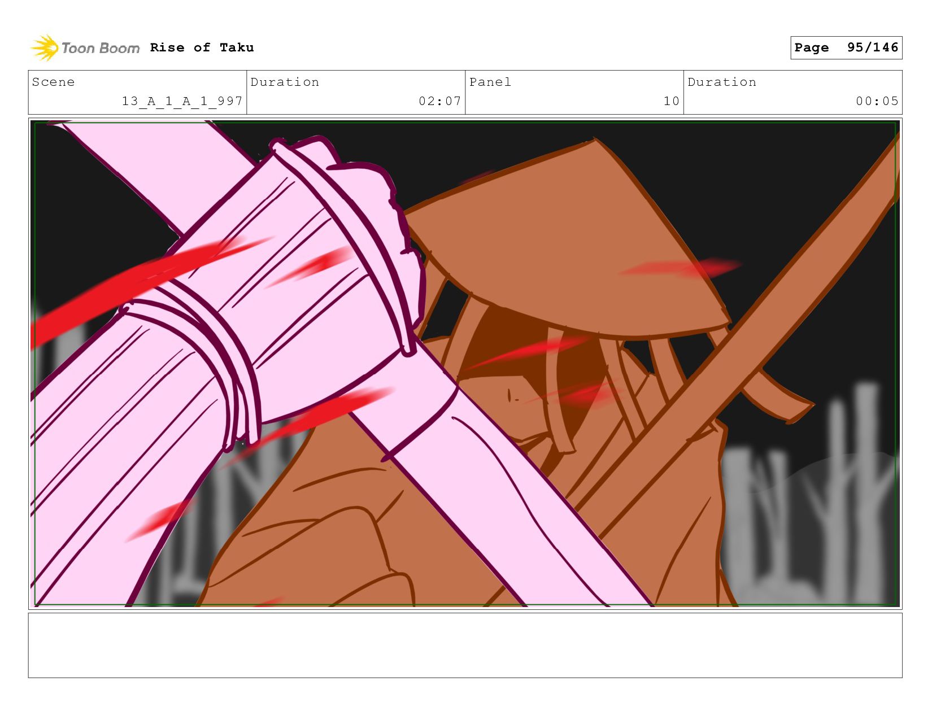Click the Toon Boom logo
This screenshot has height=720, width=932.
(x=85, y=48)
